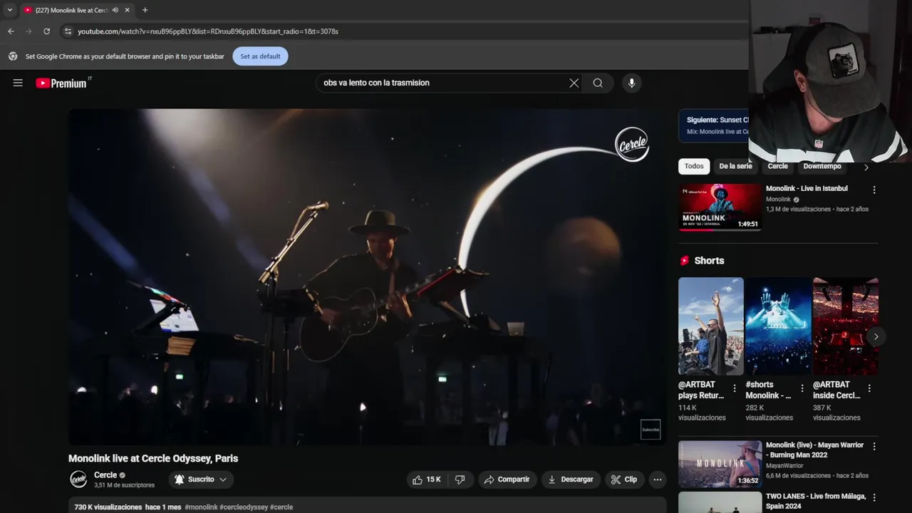Select the Downtempo filter chip
Image resolution: width=912 pixels, height=513 pixels.
click(822, 166)
